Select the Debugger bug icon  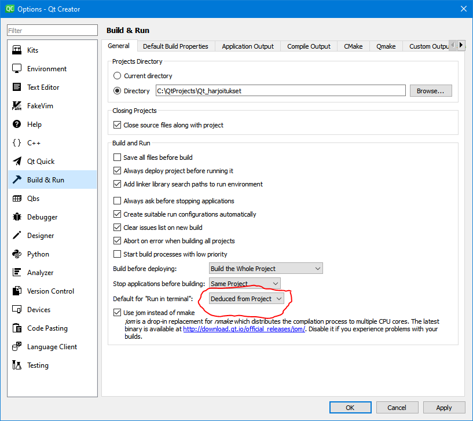click(x=17, y=217)
